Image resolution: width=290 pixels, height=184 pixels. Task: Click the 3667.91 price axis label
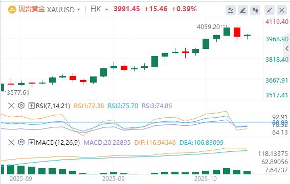277,81
